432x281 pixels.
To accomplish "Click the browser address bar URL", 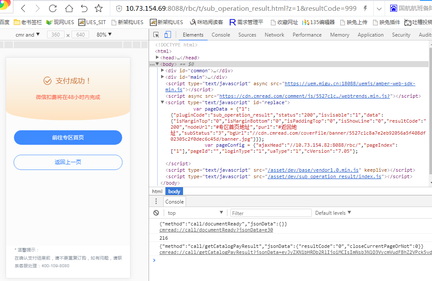I will point(241,9).
